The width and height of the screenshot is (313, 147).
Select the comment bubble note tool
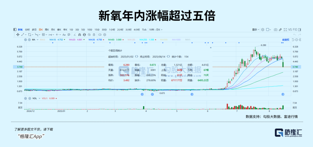[x=69, y=35]
